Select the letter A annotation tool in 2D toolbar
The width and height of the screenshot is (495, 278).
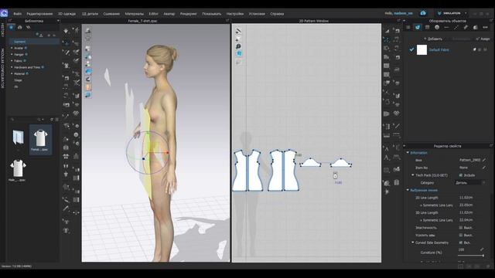click(387, 158)
